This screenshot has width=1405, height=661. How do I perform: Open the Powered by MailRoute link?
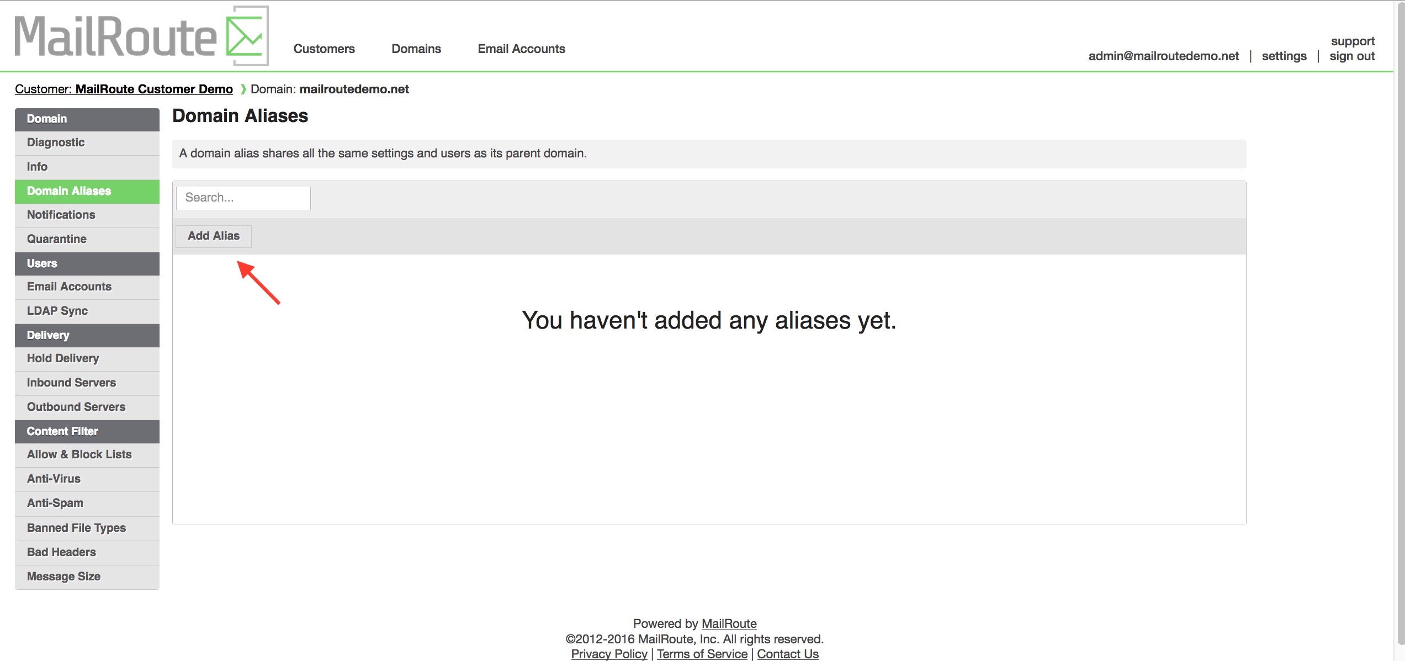729,623
